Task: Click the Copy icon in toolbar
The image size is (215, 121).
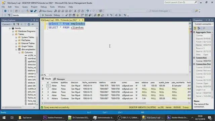Action: [x=79, y=11]
